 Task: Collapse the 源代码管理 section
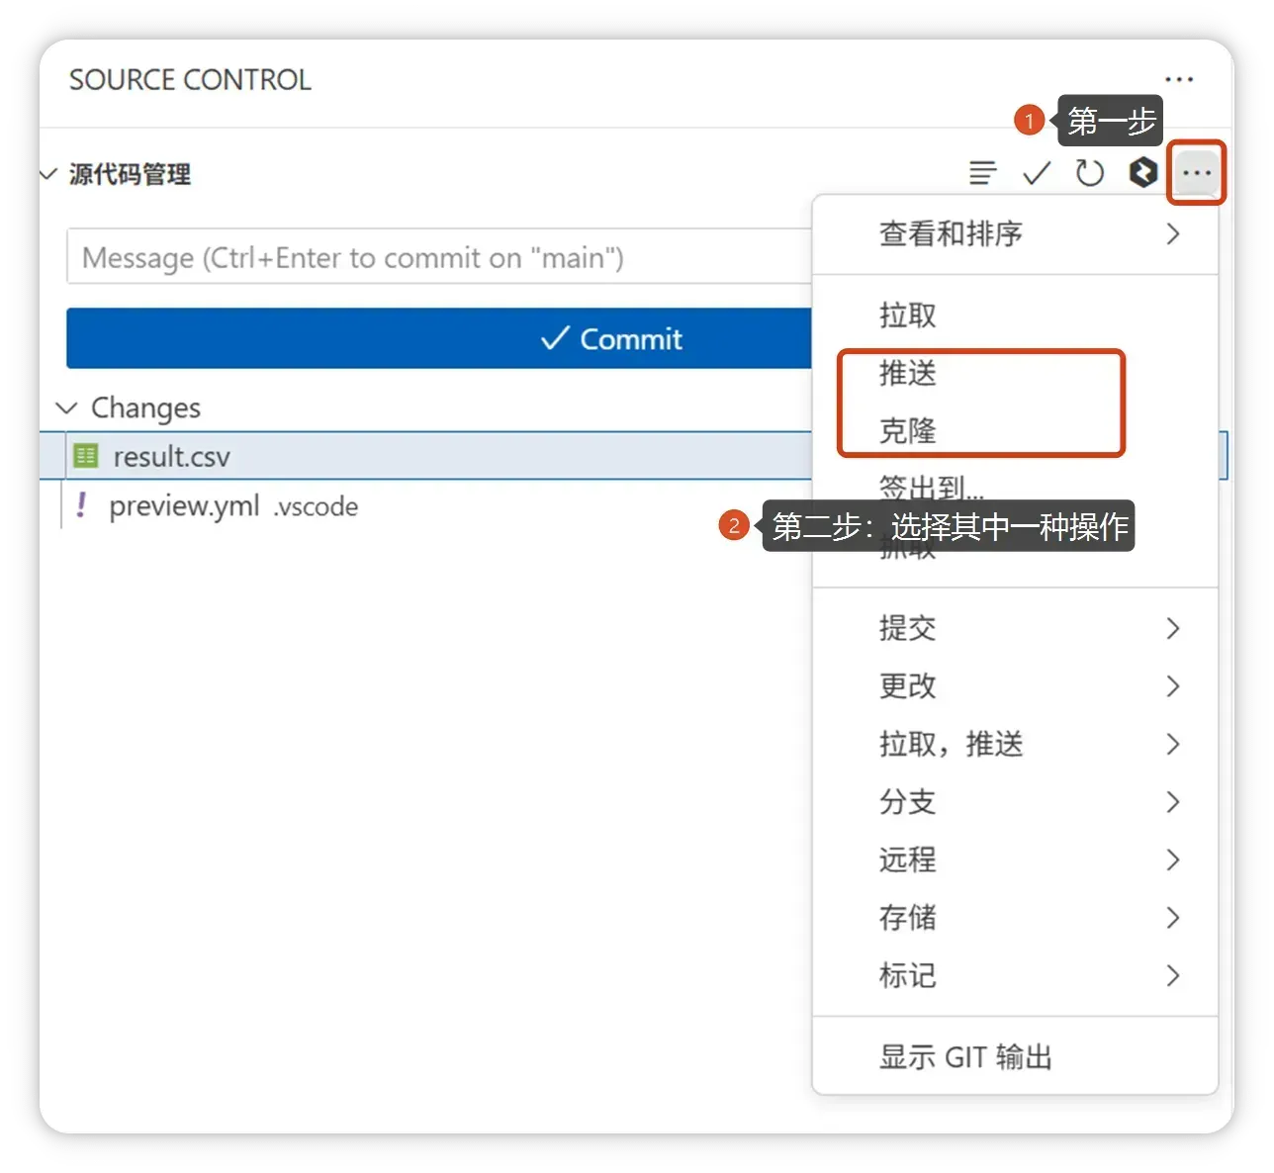coord(48,174)
